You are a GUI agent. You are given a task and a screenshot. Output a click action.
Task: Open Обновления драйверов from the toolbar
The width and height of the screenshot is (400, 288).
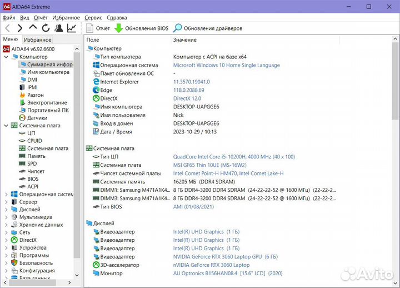208,28
